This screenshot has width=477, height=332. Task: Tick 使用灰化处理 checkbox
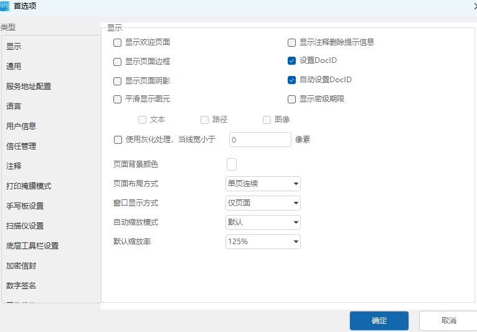(118, 140)
